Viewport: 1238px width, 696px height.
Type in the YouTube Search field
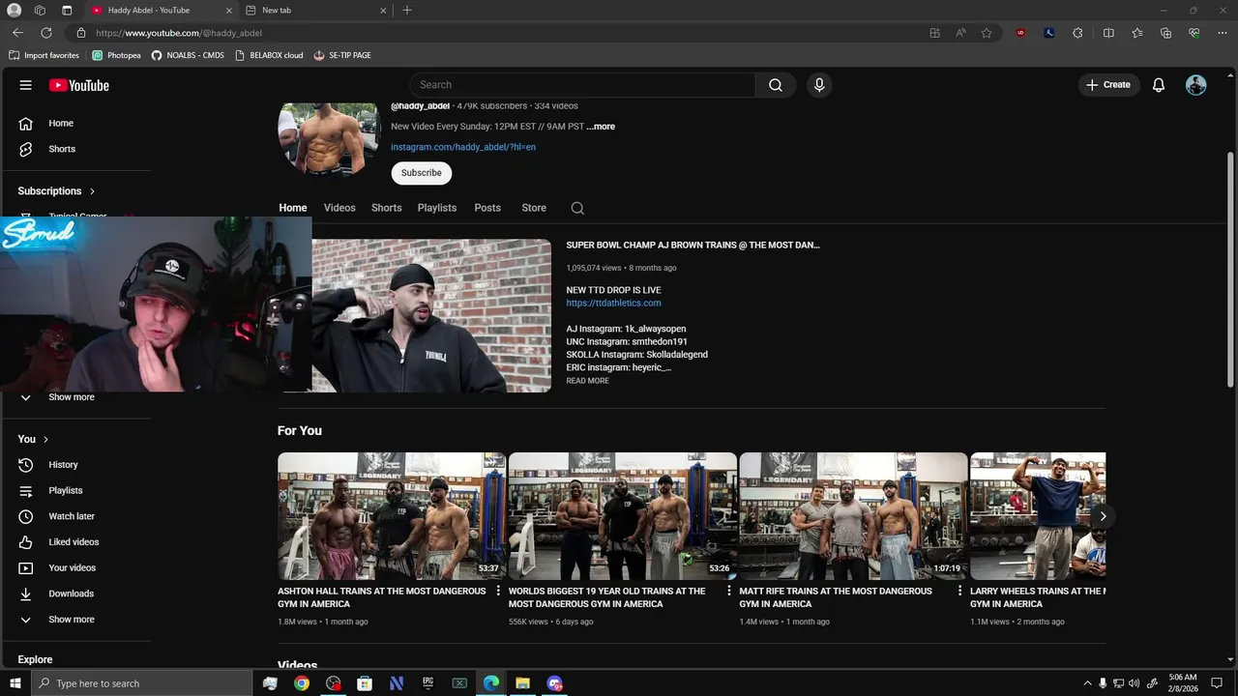[x=582, y=85]
